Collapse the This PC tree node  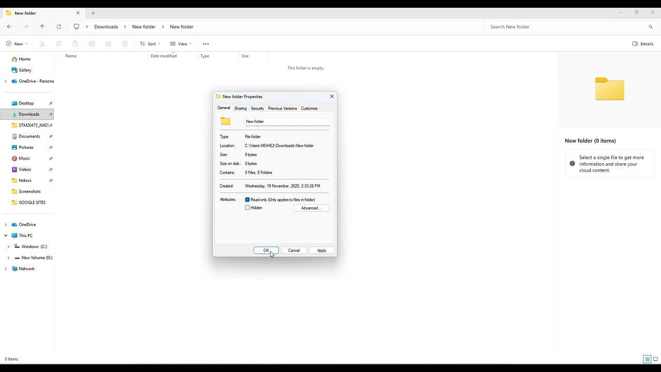pyautogui.click(x=6, y=236)
